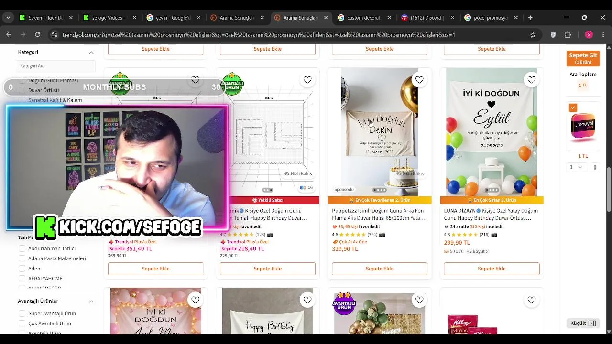
Task: Favorite the Puppetzzz birthday banner with heart icon
Action: tap(419, 80)
